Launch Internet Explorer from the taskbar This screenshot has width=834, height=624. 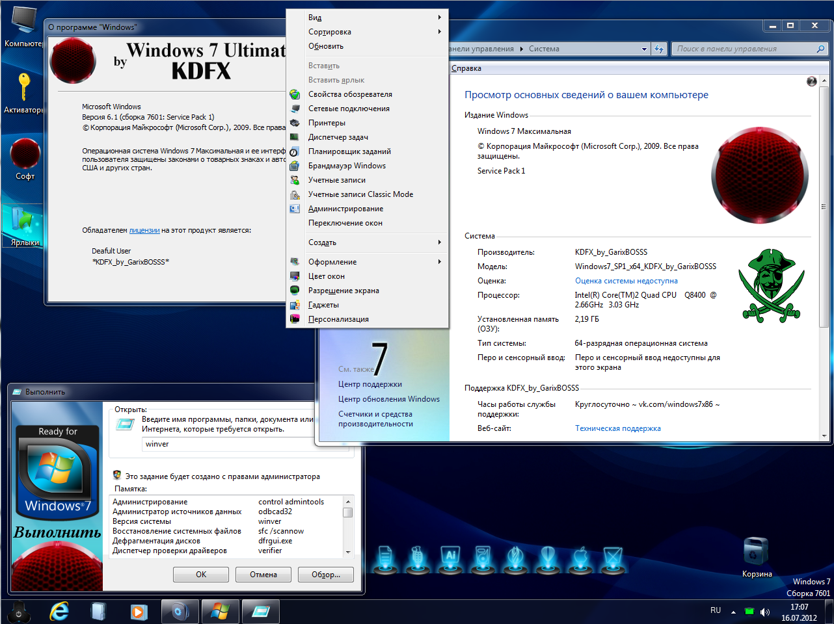click(60, 611)
